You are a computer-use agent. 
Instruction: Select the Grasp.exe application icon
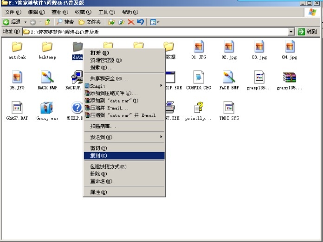pos(47,108)
